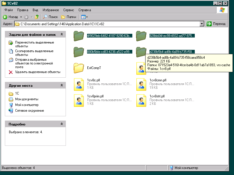Select the 1cv8prim.pfl file icon
The height and width of the screenshot is (175, 234).
coord(78,100)
